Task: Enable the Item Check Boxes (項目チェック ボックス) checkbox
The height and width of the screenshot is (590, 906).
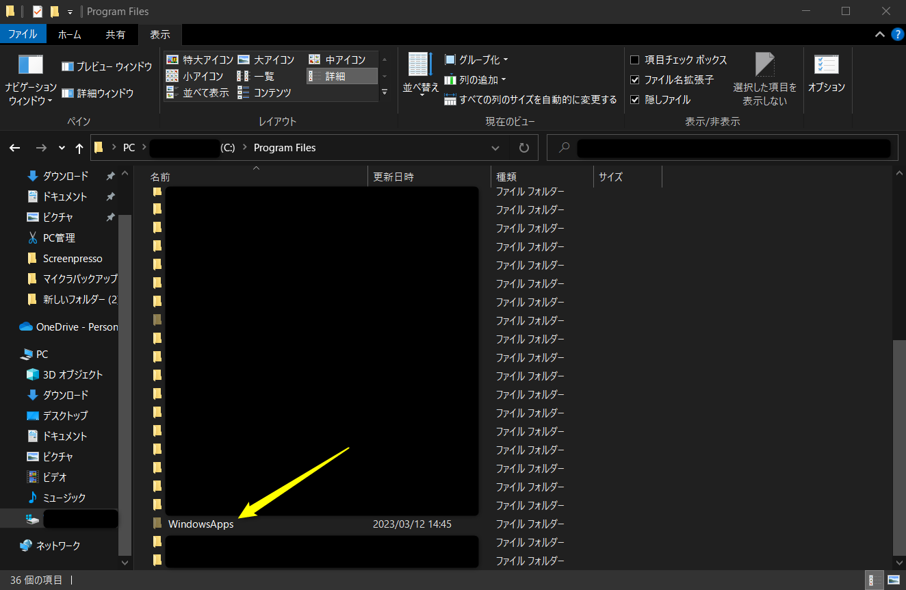Action: (634, 60)
